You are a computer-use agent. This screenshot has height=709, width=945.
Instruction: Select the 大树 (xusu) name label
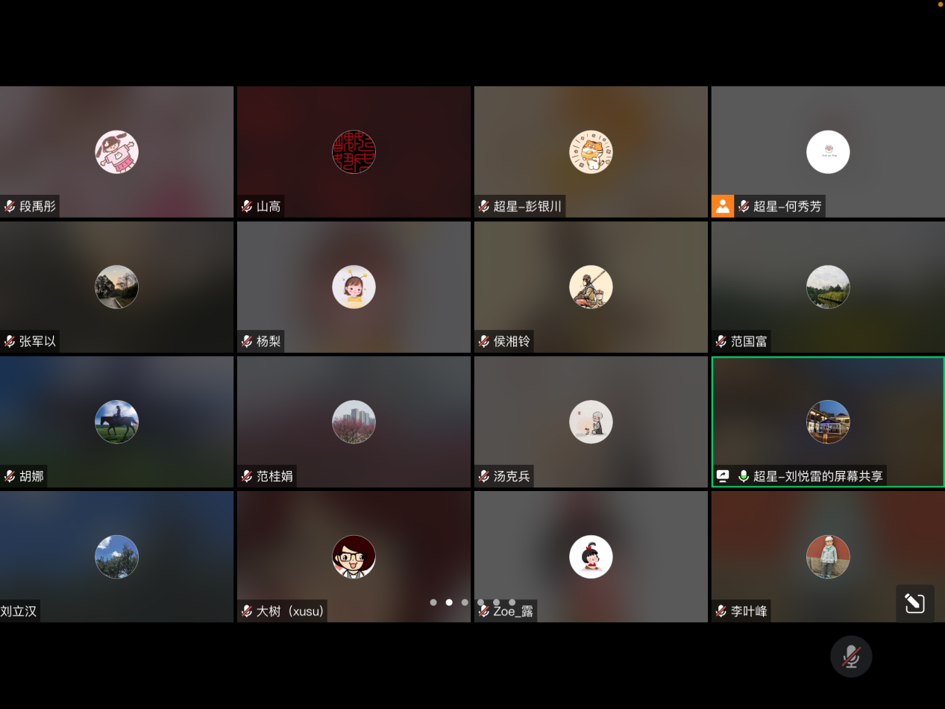[291, 611]
